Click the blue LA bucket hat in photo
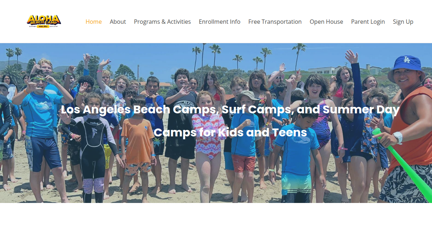 coord(406,68)
